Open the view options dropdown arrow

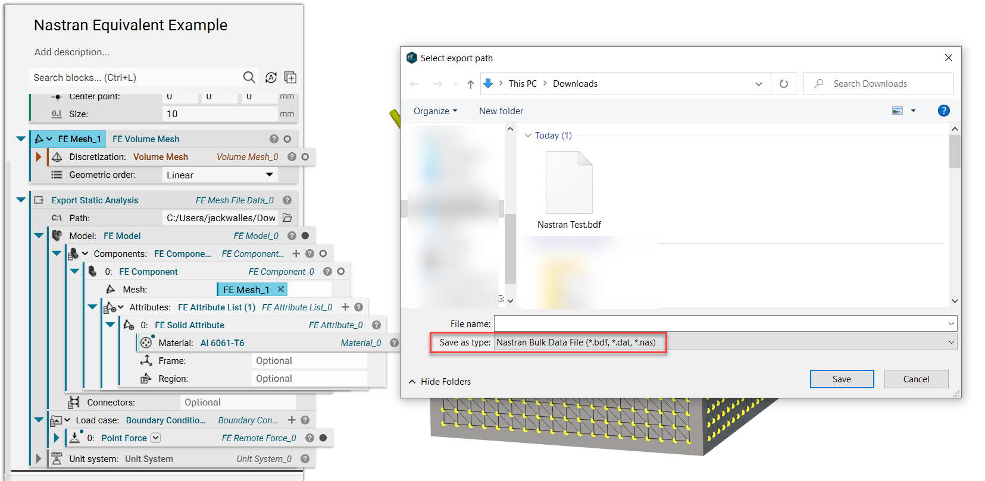point(913,111)
